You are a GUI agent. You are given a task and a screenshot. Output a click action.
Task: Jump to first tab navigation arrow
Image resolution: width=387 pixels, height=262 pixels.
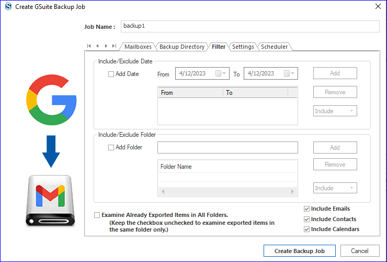(89, 46)
